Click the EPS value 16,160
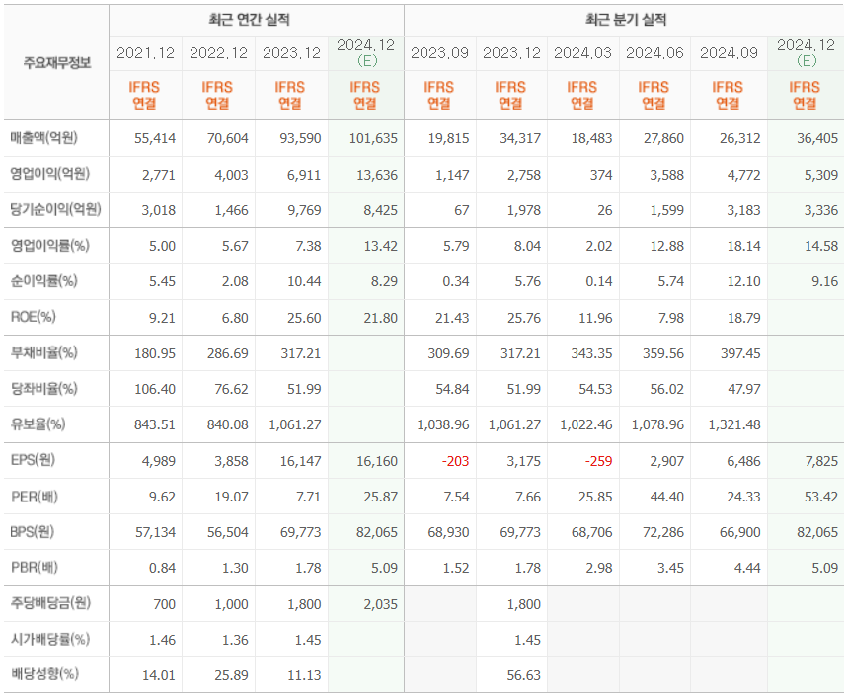Screen dimensions: 846x694 point(376,461)
